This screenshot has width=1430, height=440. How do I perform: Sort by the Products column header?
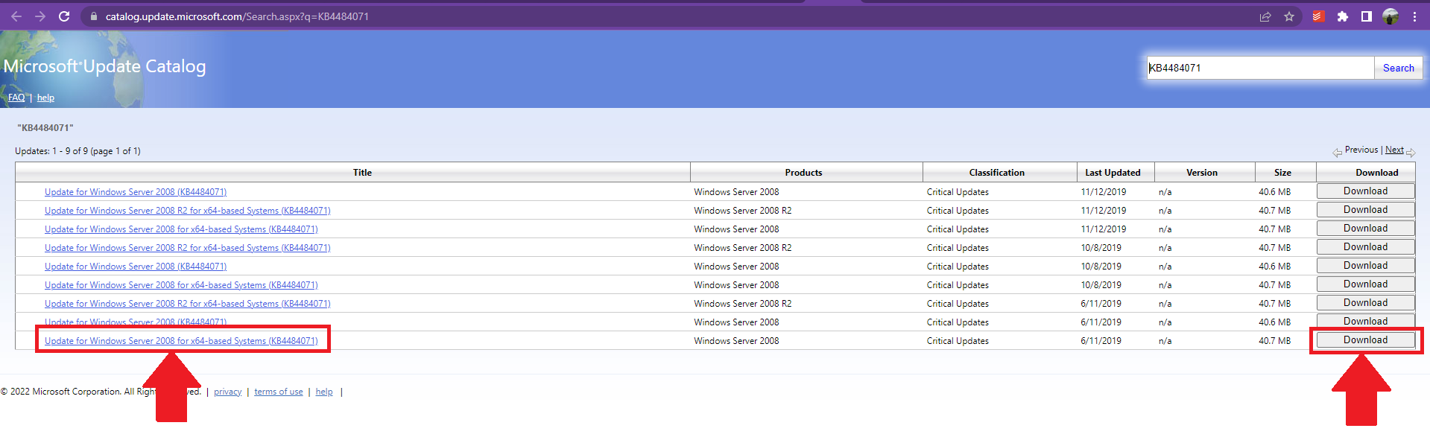(x=803, y=173)
